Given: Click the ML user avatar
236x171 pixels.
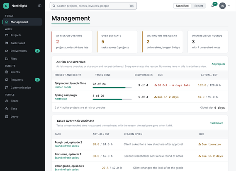Looking at the screenshot, I should coord(222,6).
